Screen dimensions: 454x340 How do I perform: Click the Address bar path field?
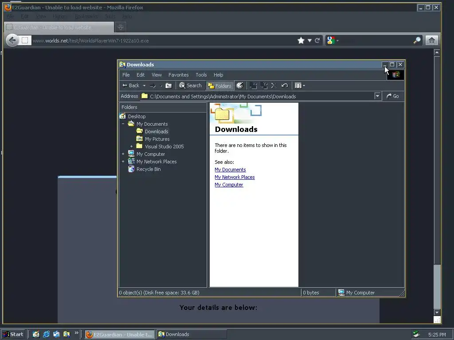coord(257,96)
